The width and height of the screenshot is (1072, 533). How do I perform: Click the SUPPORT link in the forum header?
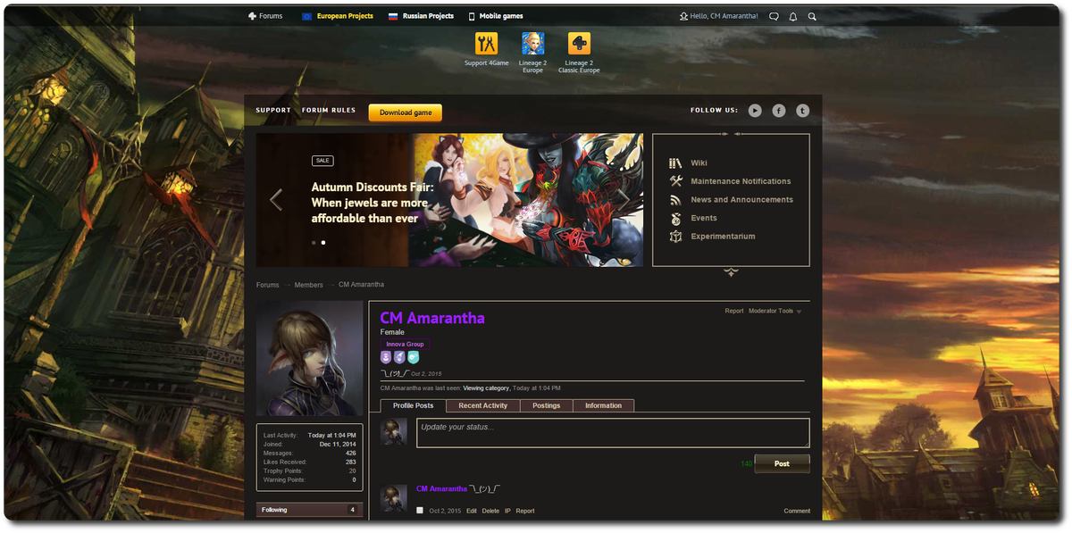(x=273, y=111)
